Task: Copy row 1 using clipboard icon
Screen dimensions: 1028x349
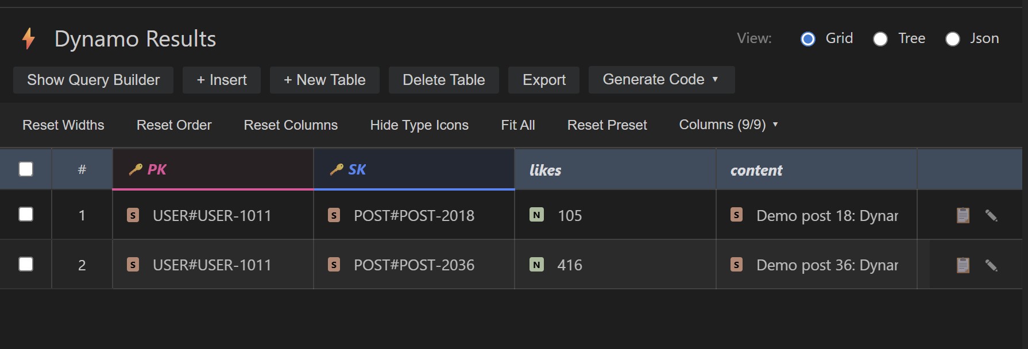Action: coord(963,215)
